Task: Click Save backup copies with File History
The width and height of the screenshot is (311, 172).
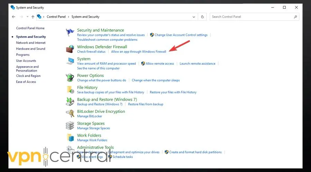Action: pyautogui.click(x=111, y=92)
